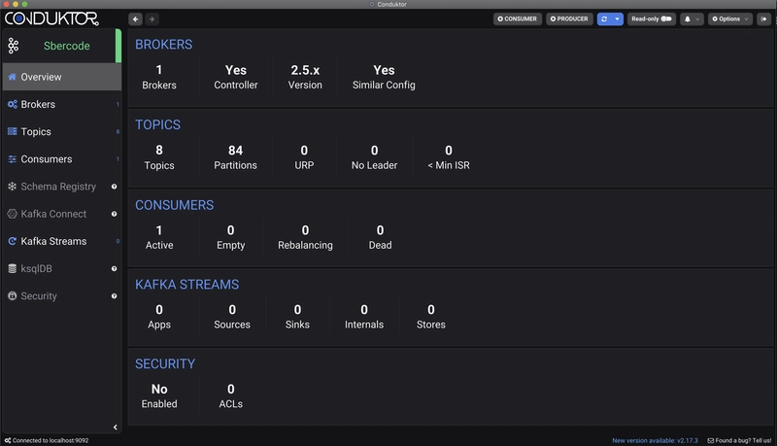
Task: Click the Security help badge
Action: click(114, 295)
